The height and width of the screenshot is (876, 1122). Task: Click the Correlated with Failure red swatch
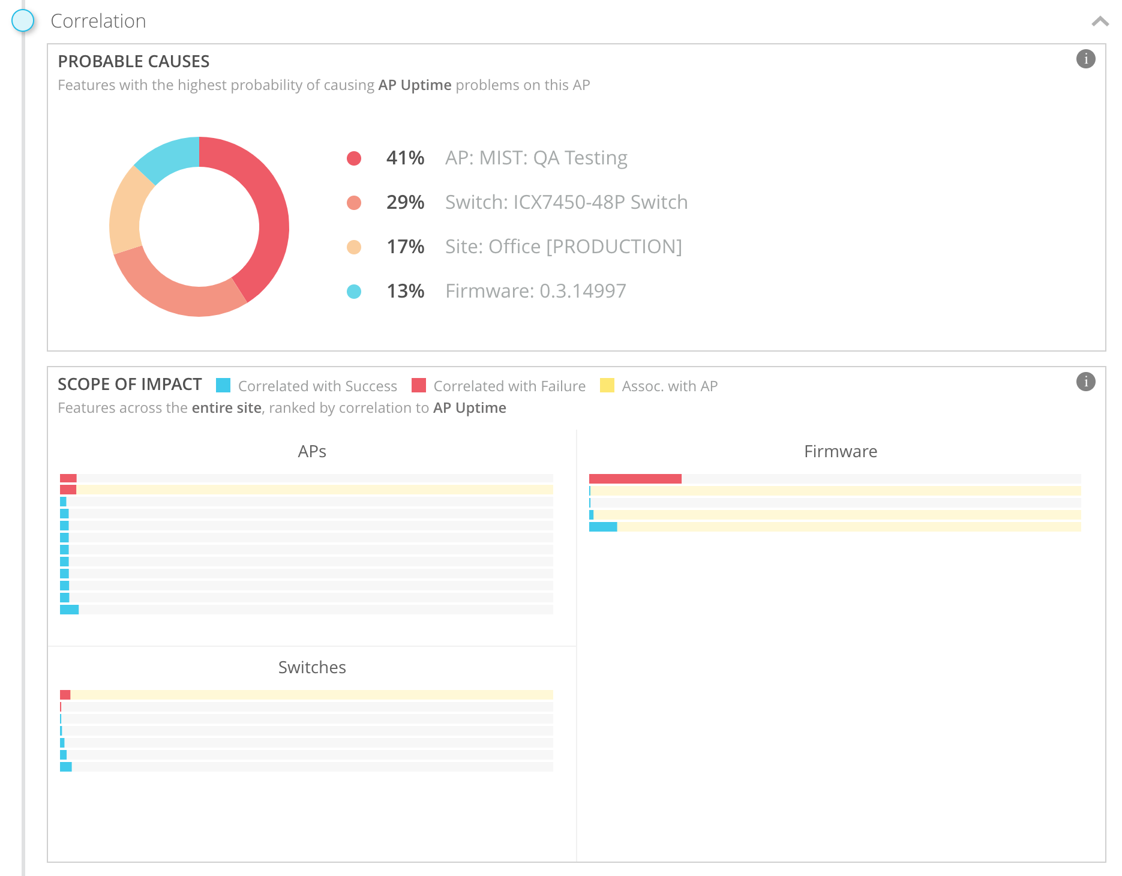419,385
